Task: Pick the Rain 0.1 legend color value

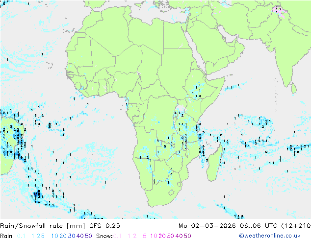Action: pyautogui.click(x=21, y=236)
